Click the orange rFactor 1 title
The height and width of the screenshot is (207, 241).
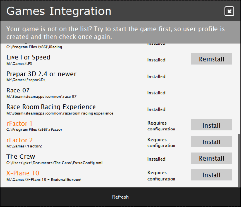[x=19, y=124]
